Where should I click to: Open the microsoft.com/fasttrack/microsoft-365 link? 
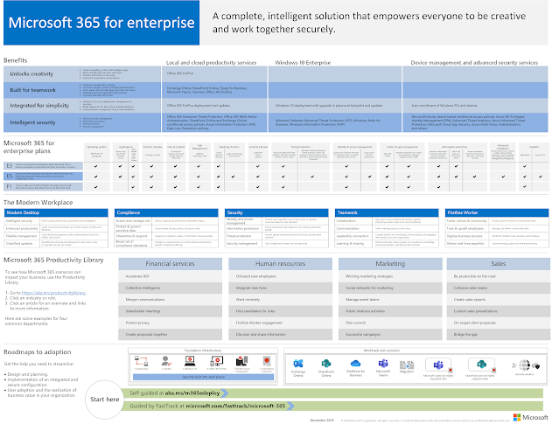235,406
